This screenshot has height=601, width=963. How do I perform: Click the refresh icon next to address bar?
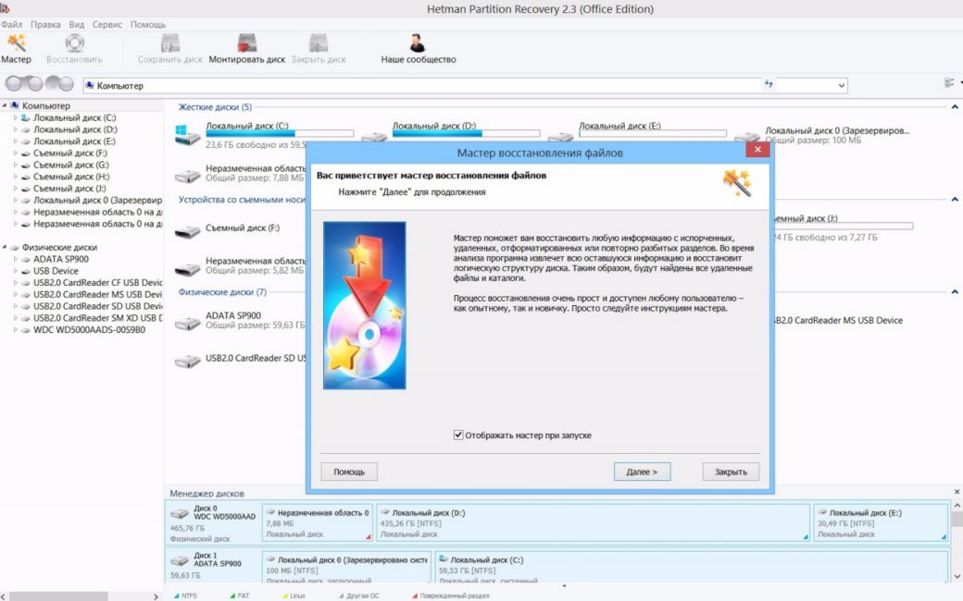pos(769,84)
